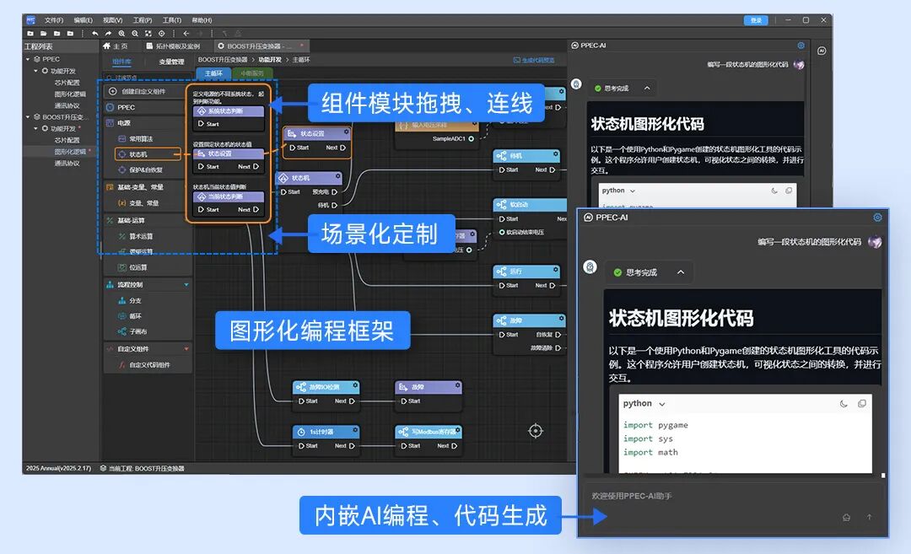Copy python code in main window AI panel
This screenshot has width=911, height=554.
(789, 191)
